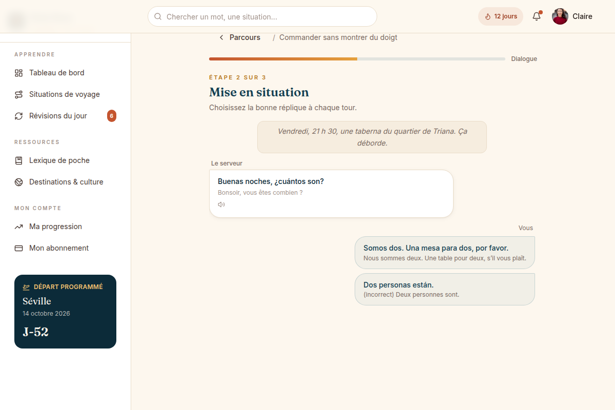The width and height of the screenshot is (615, 410).
Task: Choose reply "Dos personas están."
Action: click(x=445, y=290)
